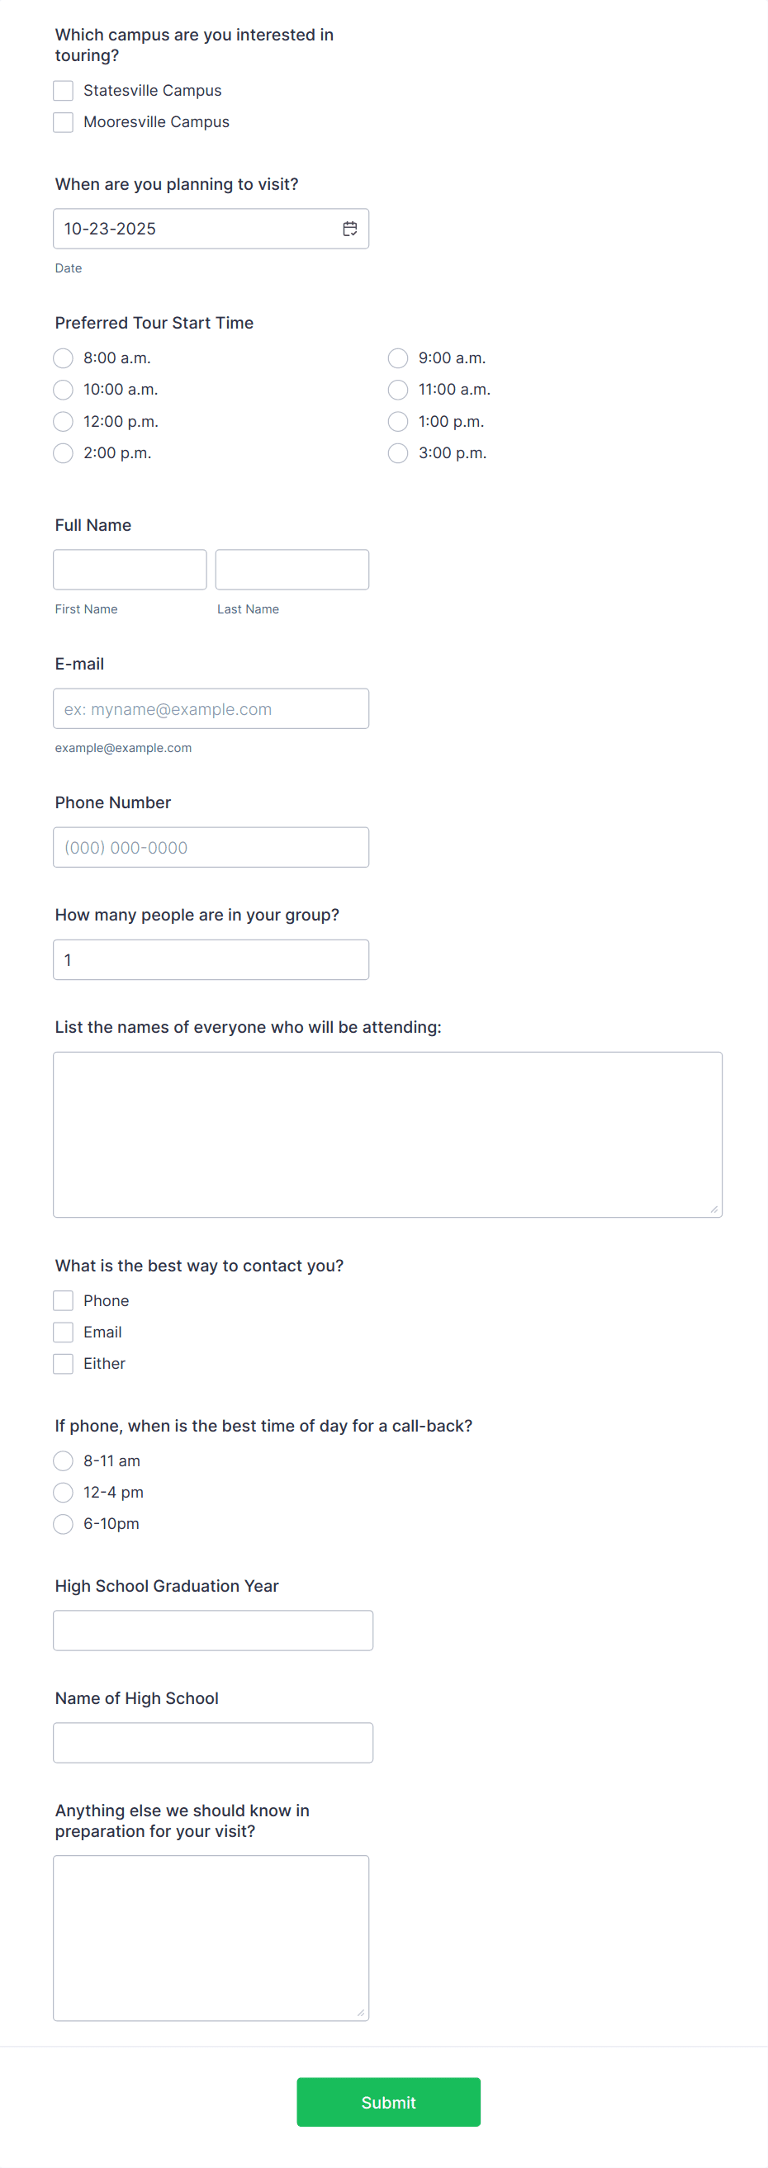This screenshot has width=768, height=2168.
Task: Select Either as contact preference
Action: point(62,1363)
